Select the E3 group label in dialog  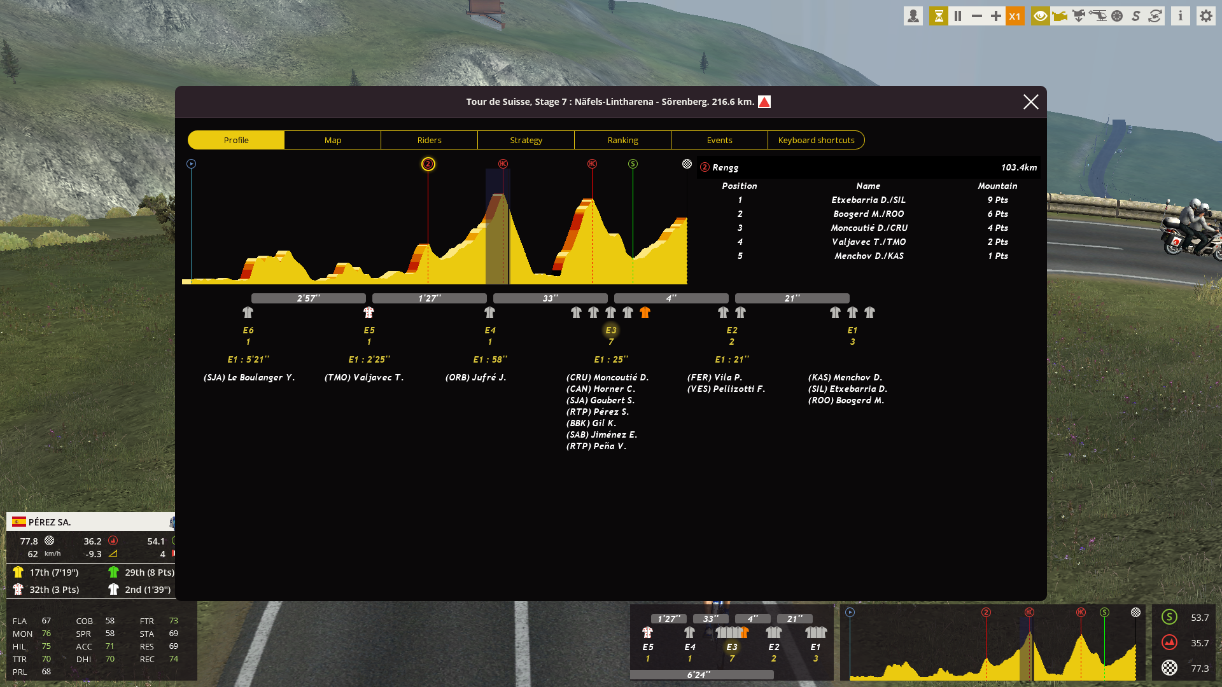click(x=611, y=330)
